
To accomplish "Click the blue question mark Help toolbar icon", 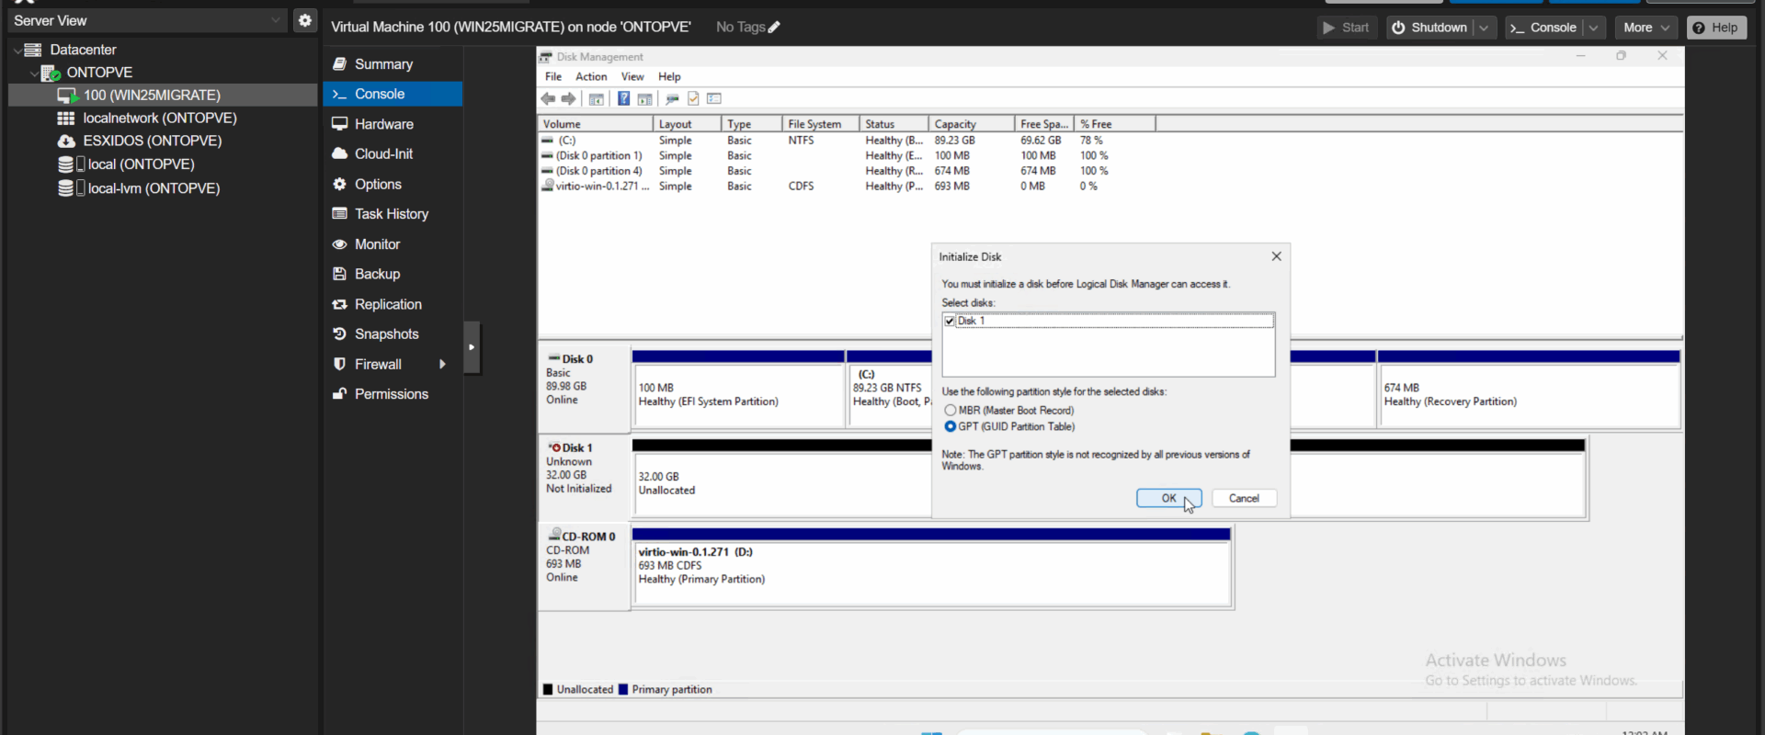I will tap(623, 98).
